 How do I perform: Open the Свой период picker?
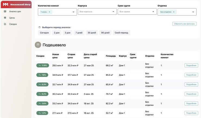tap(121, 33)
